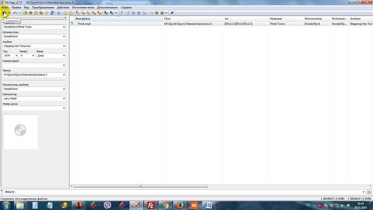Image resolution: width=373 pixels, height=210 pixels.
Task: Click the Think Twice title cell
Action: (277, 24)
